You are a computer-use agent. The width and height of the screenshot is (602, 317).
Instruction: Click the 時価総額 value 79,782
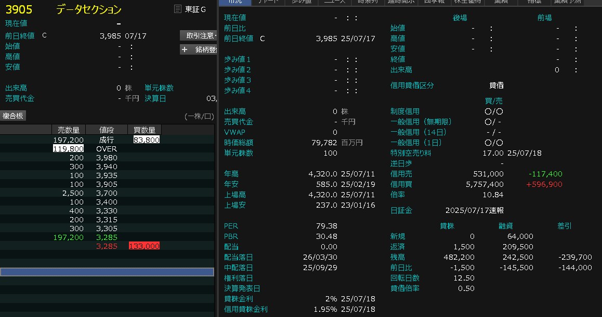(324, 143)
